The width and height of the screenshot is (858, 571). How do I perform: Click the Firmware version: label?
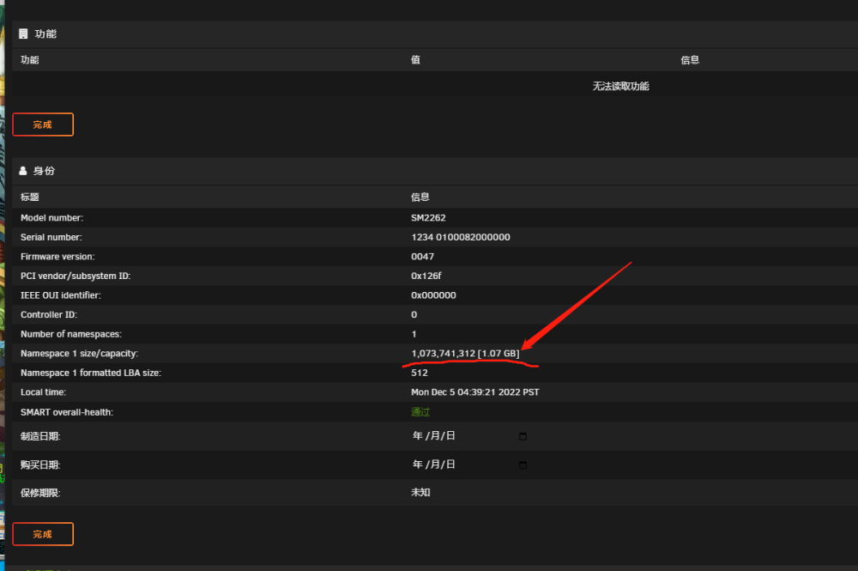[57, 256]
